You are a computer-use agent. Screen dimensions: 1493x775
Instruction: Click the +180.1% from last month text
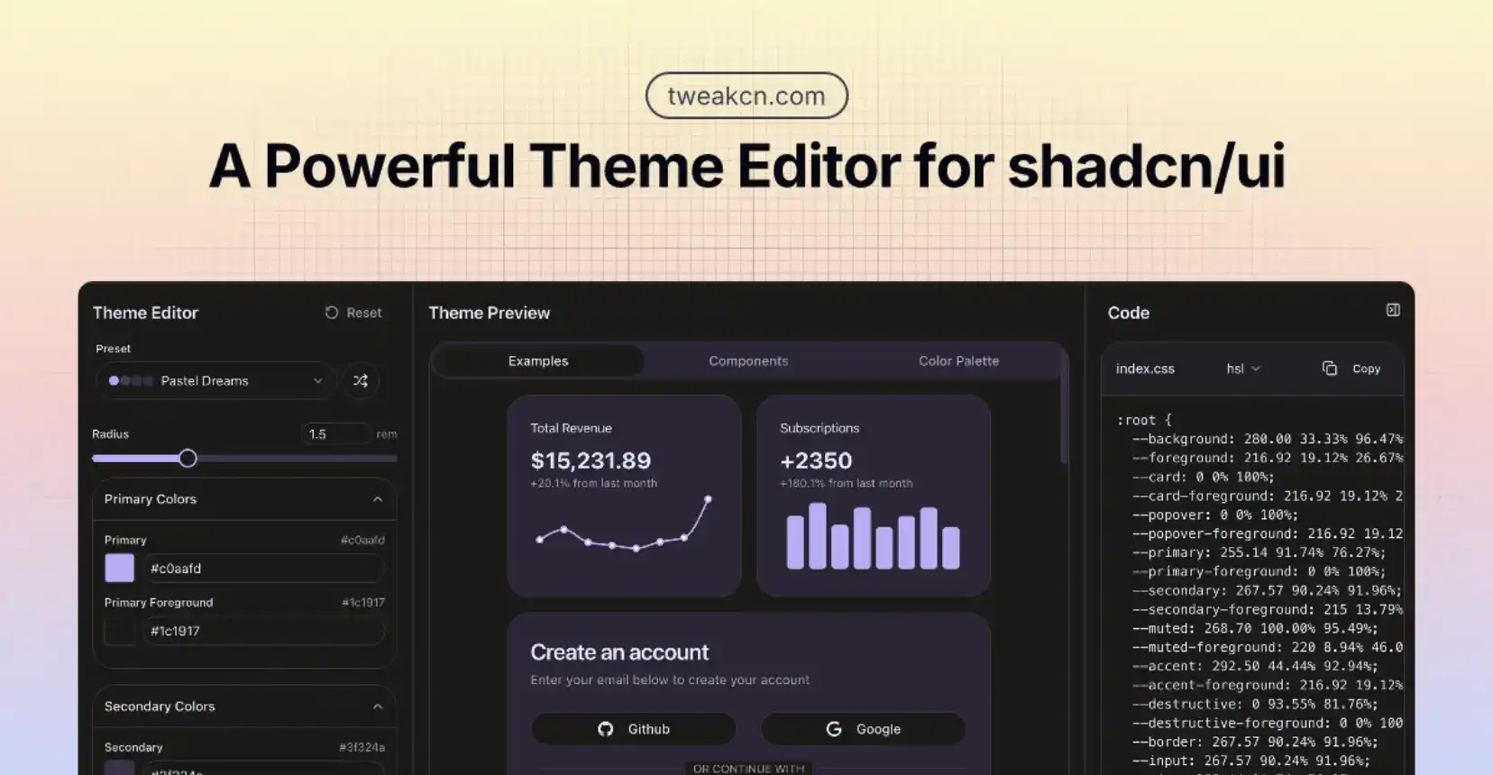pyautogui.click(x=846, y=483)
